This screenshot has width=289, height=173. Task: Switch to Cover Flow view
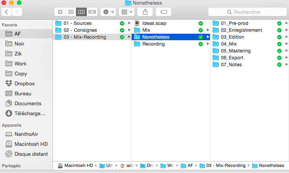click(92, 12)
